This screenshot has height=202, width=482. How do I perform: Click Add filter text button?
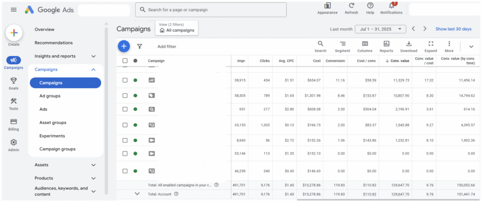tap(167, 47)
